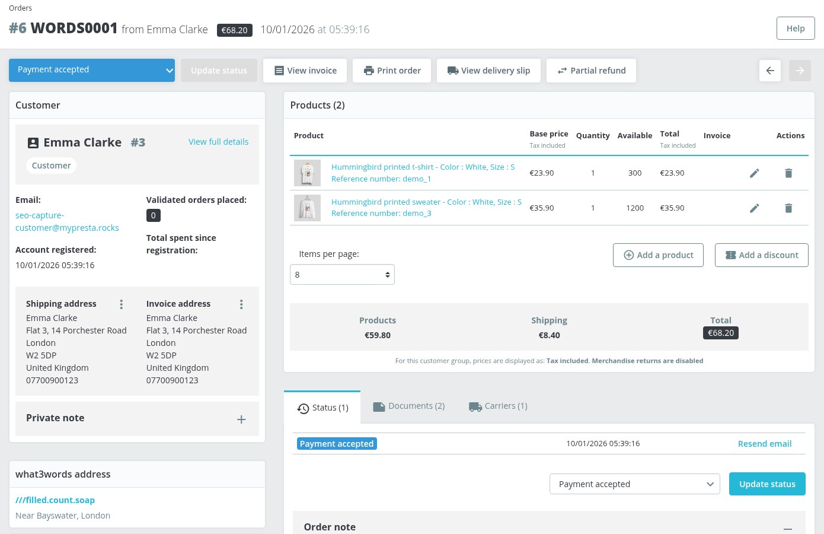Switch to the Carriers (1) tab
Image resolution: width=824 pixels, height=534 pixels.
click(498, 406)
